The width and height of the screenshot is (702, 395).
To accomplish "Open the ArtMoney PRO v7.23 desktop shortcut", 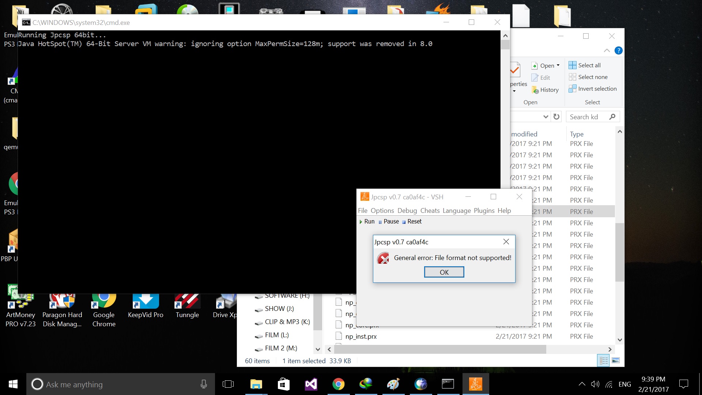I will pyautogui.click(x=20, y=306).
